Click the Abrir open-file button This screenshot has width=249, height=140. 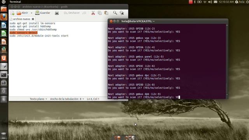(23, 13)
